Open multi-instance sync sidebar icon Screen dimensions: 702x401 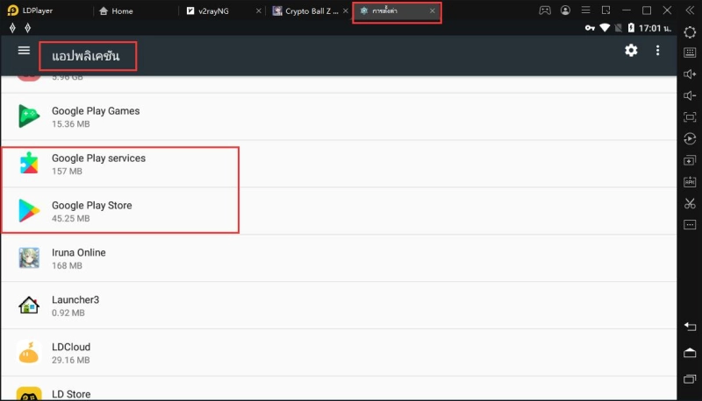(x=690, y=160)
